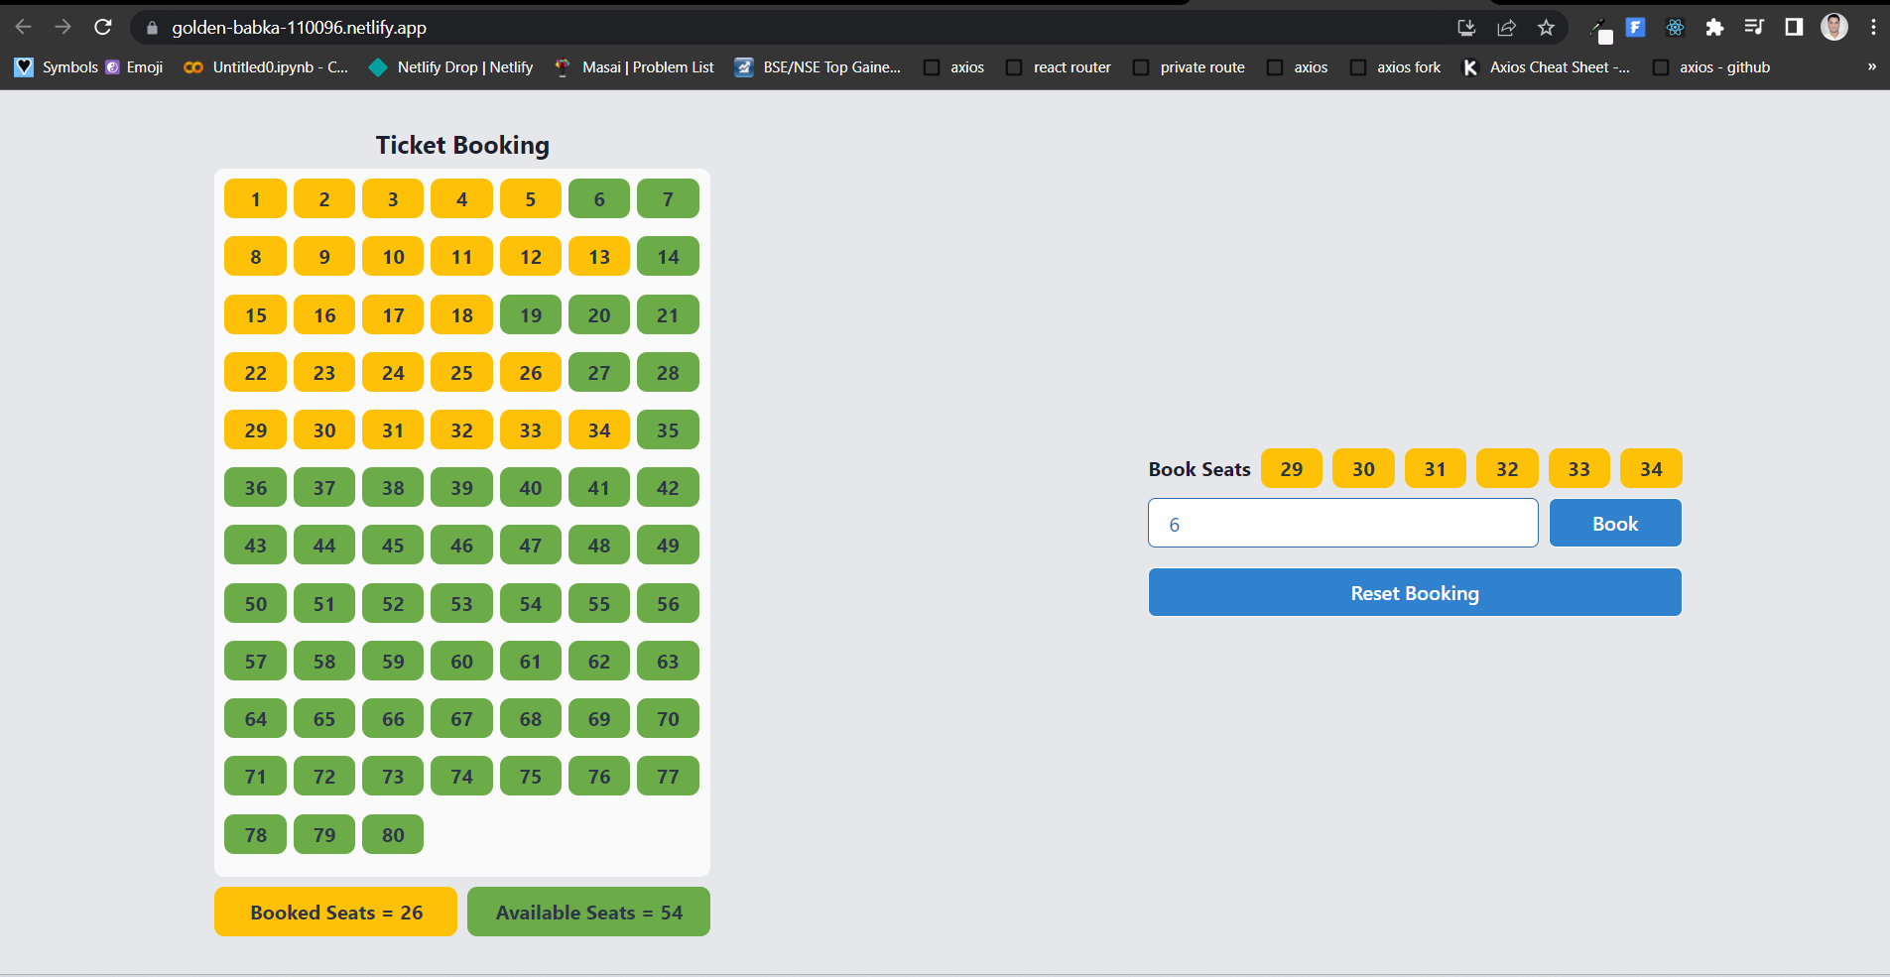Click the browser profile avatar
1890x977 pixels.
point(1833,27)
